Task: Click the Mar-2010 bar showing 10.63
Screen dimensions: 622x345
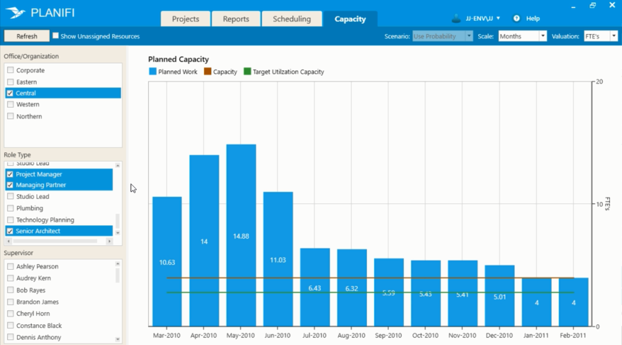Action: (x=167, y=262)
